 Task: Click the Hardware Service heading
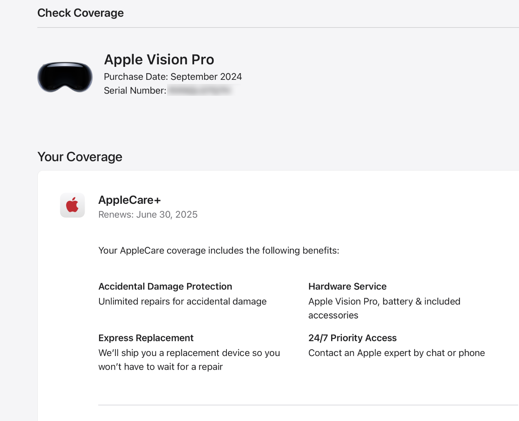[x=347, y=287]
